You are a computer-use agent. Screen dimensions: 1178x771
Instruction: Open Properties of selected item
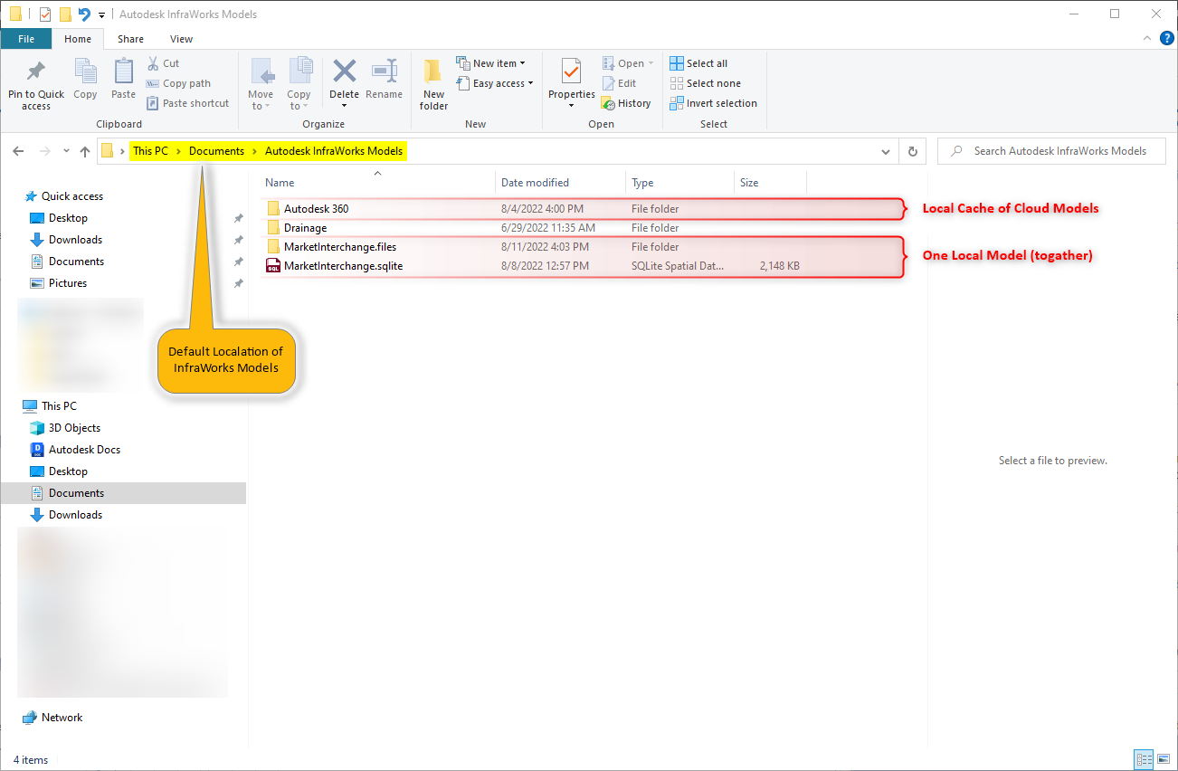pyautogui.click(x=572, y=85)
